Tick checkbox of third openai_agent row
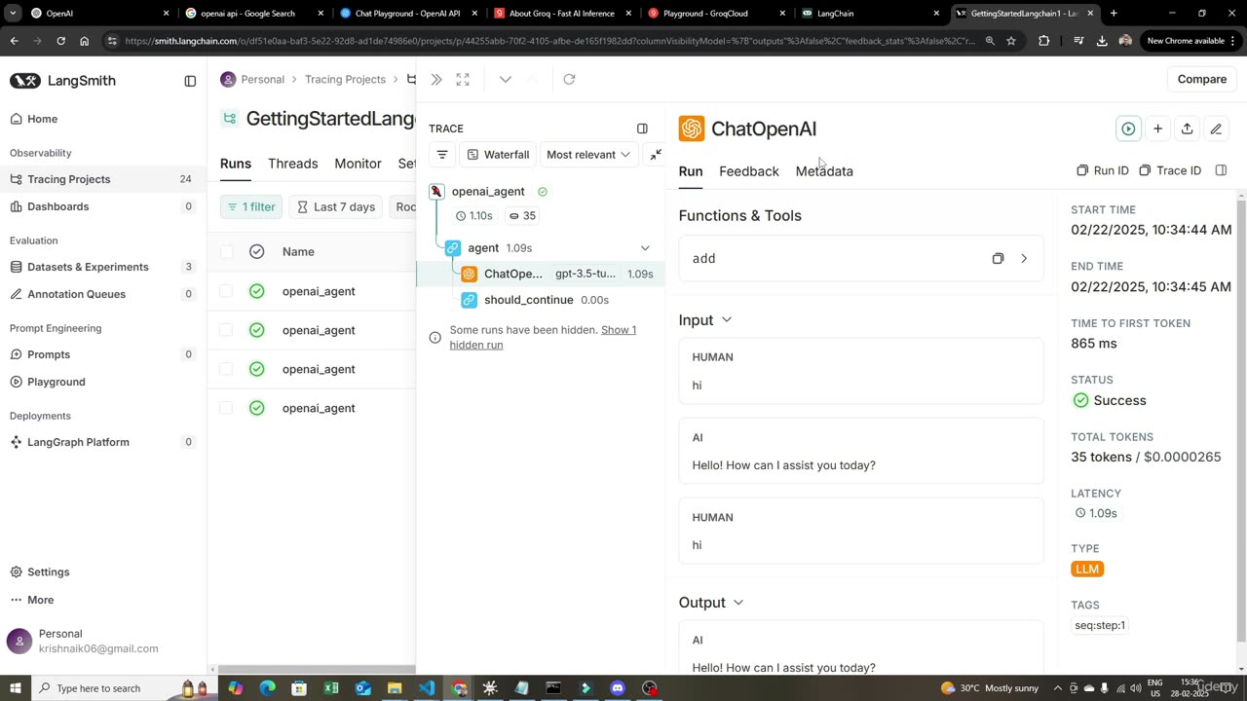This screenshot has width=1247, height=701. 226,369
